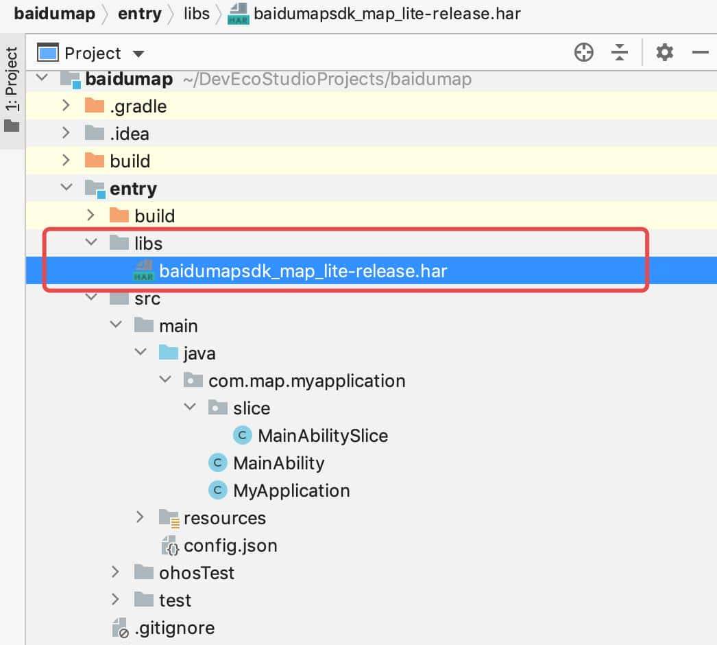Open the MainAbility class
Screen dimensions: 717x645
pos(278,464)
